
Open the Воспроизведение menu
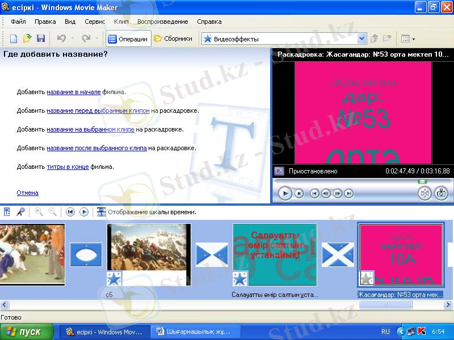[162, 22]
